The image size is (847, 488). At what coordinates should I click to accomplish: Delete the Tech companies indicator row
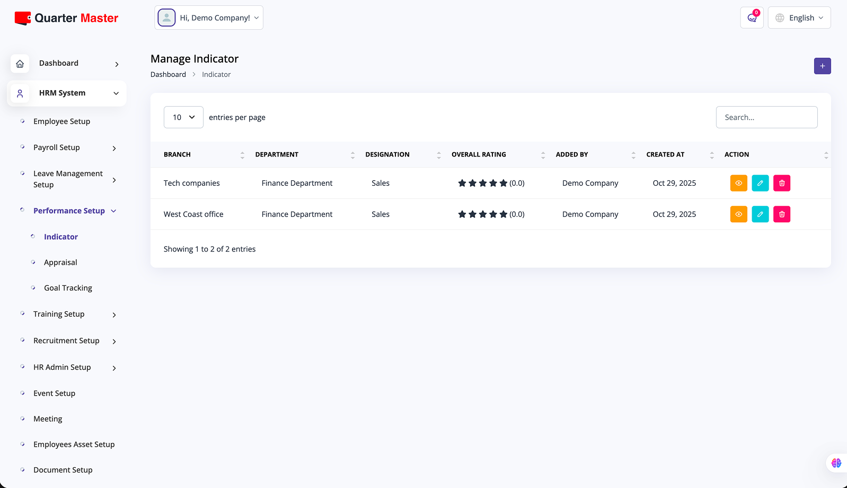[782, 183]
